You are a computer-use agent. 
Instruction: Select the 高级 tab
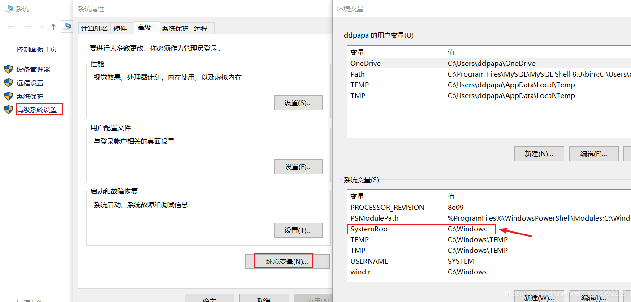(x=147, y=27)
